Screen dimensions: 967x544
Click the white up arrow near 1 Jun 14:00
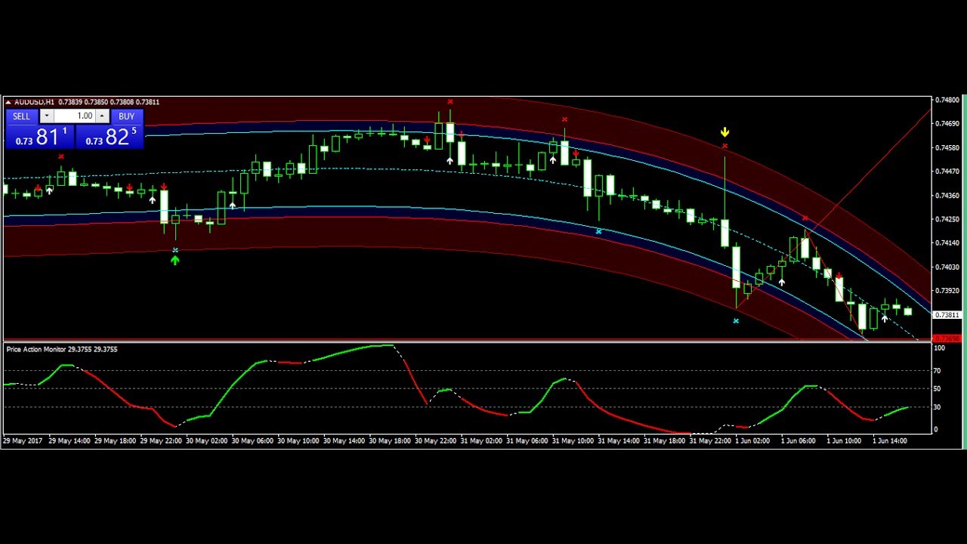(x=885, y=318)
